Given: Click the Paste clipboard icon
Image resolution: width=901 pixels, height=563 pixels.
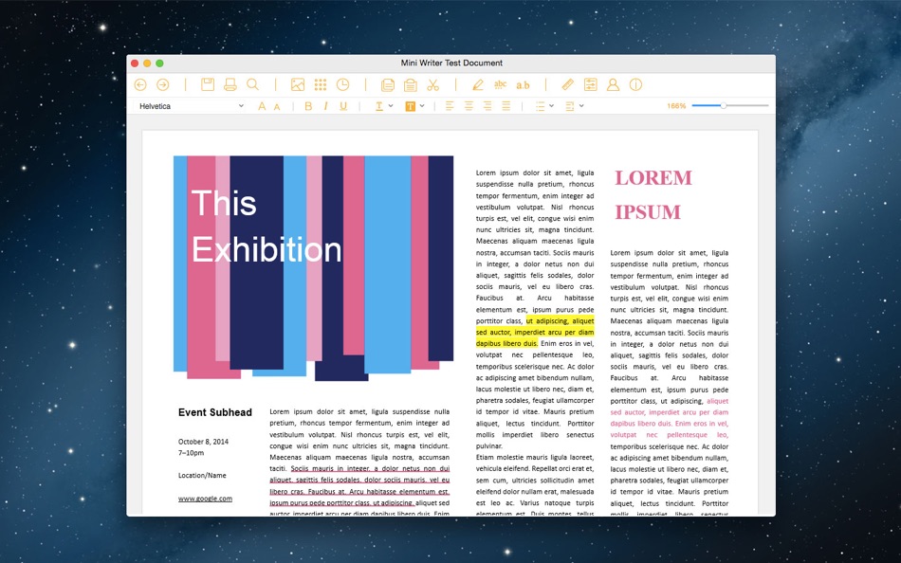Looking at the screenshot, I should [x=412, y=83].
